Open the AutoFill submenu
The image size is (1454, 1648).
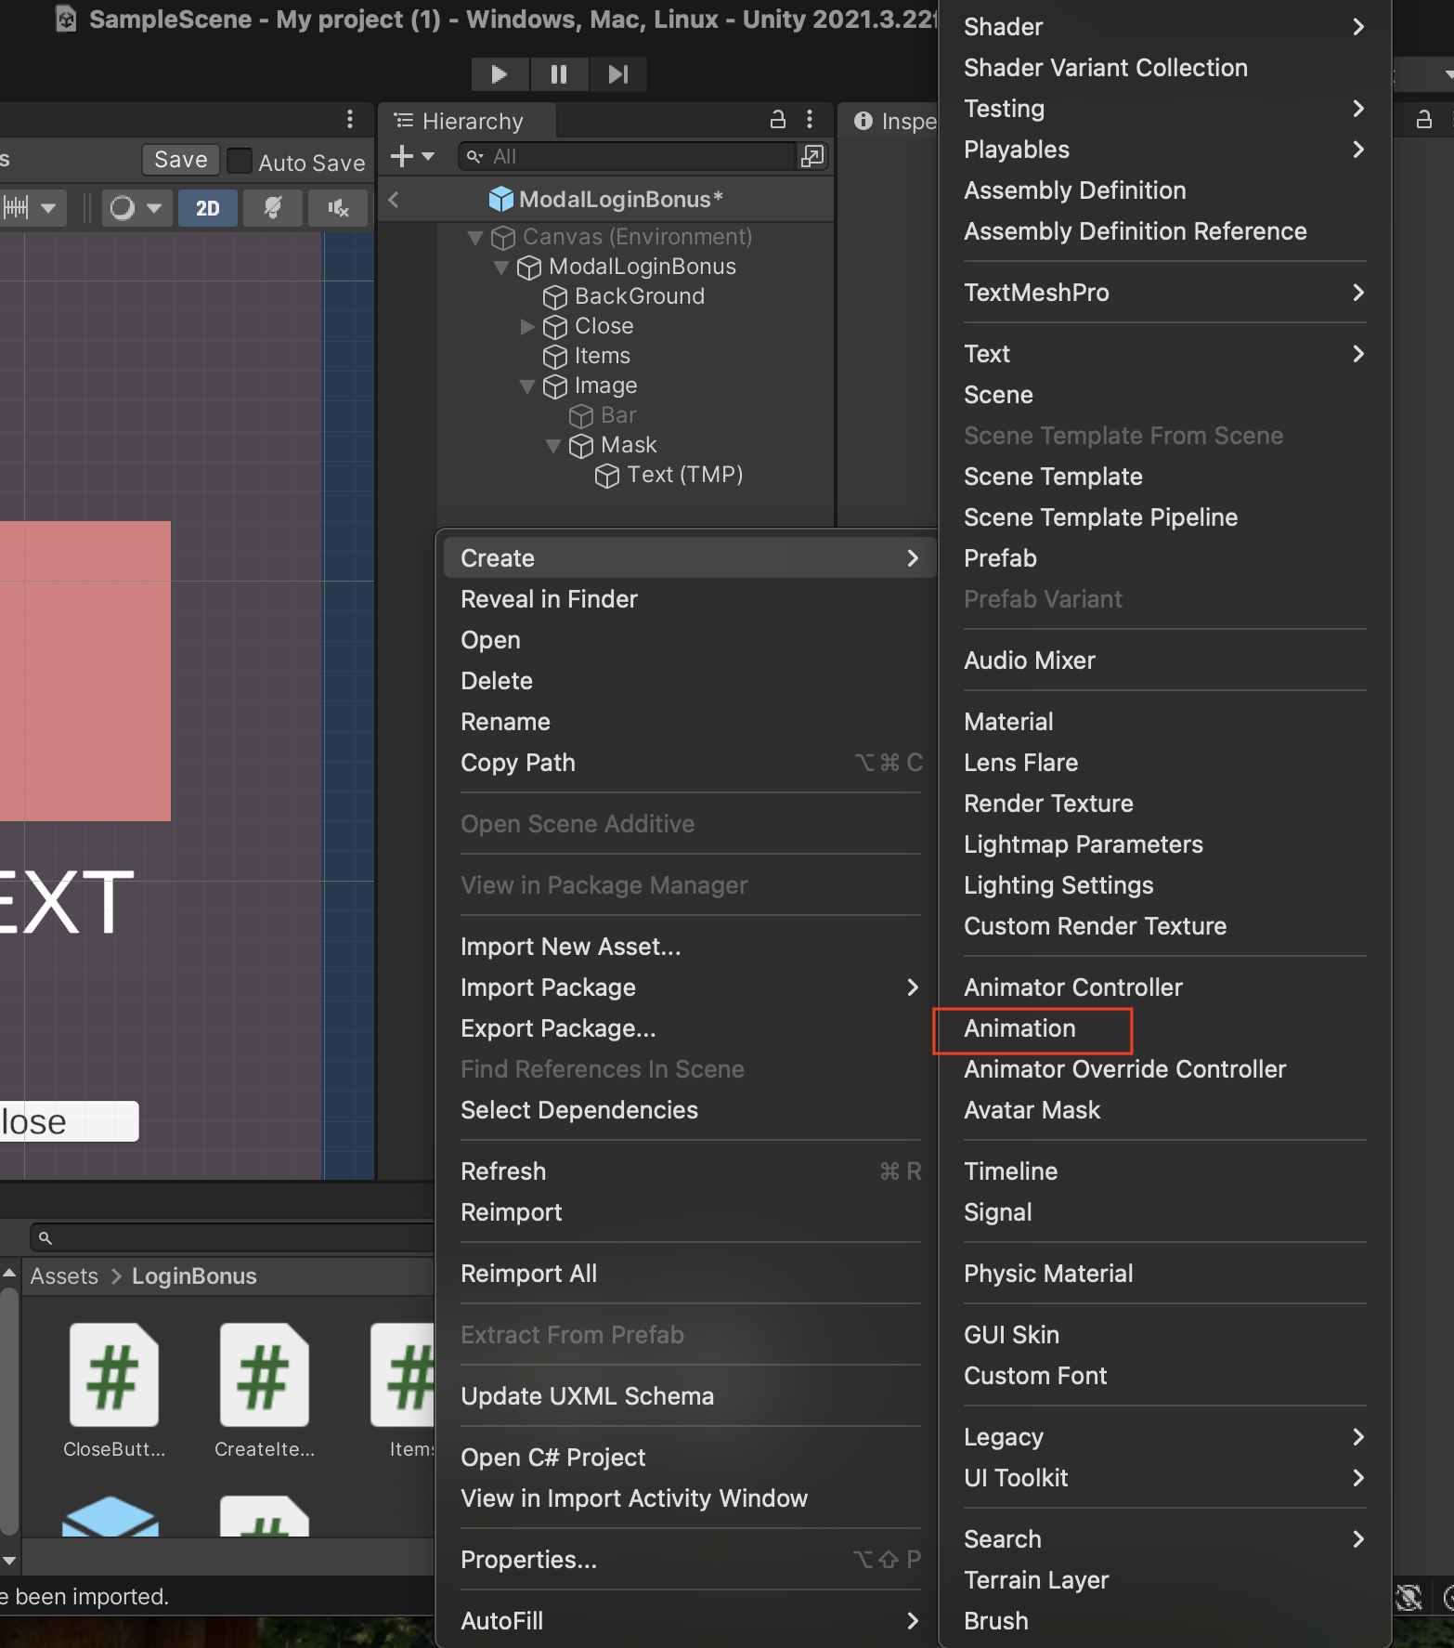[689, 1621]
